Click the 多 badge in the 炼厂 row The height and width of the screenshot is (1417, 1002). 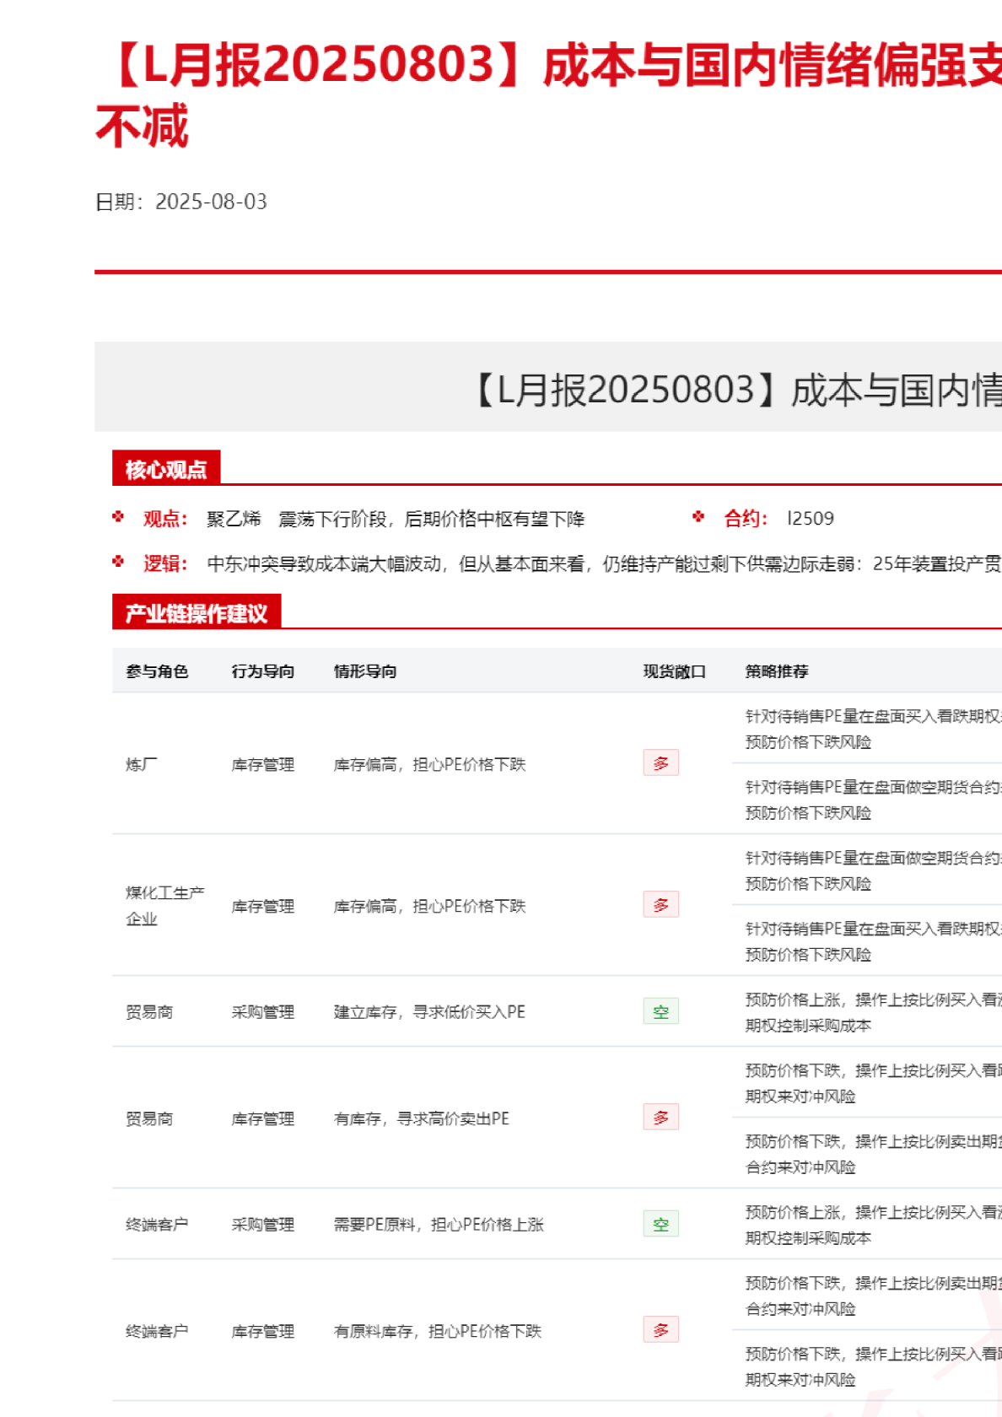coord(660,763)
